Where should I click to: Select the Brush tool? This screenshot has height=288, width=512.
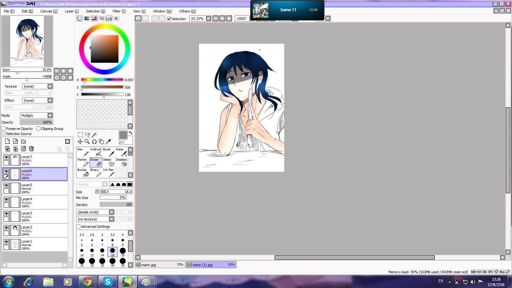click(108, 152)
